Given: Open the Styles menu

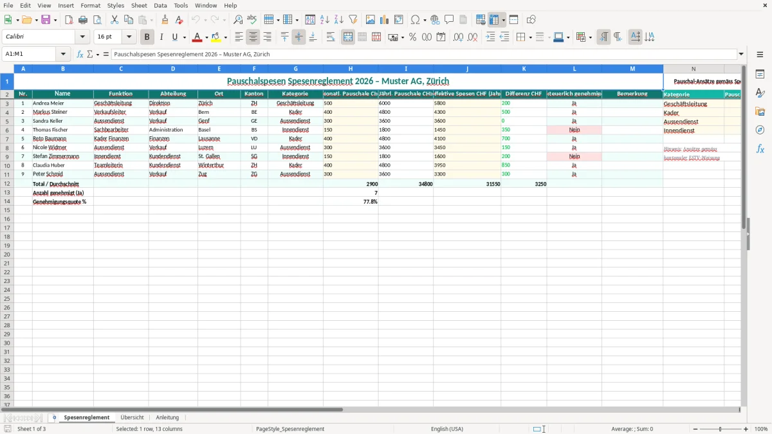Looking at the screenshot, I should (x=116, y=5).
